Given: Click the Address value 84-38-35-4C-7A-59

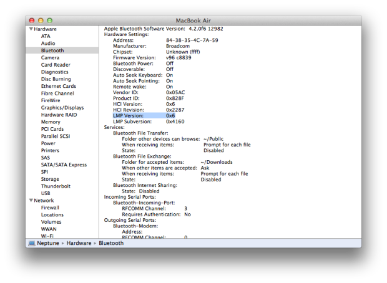Looking at the screenshot, I should [192, 40].
